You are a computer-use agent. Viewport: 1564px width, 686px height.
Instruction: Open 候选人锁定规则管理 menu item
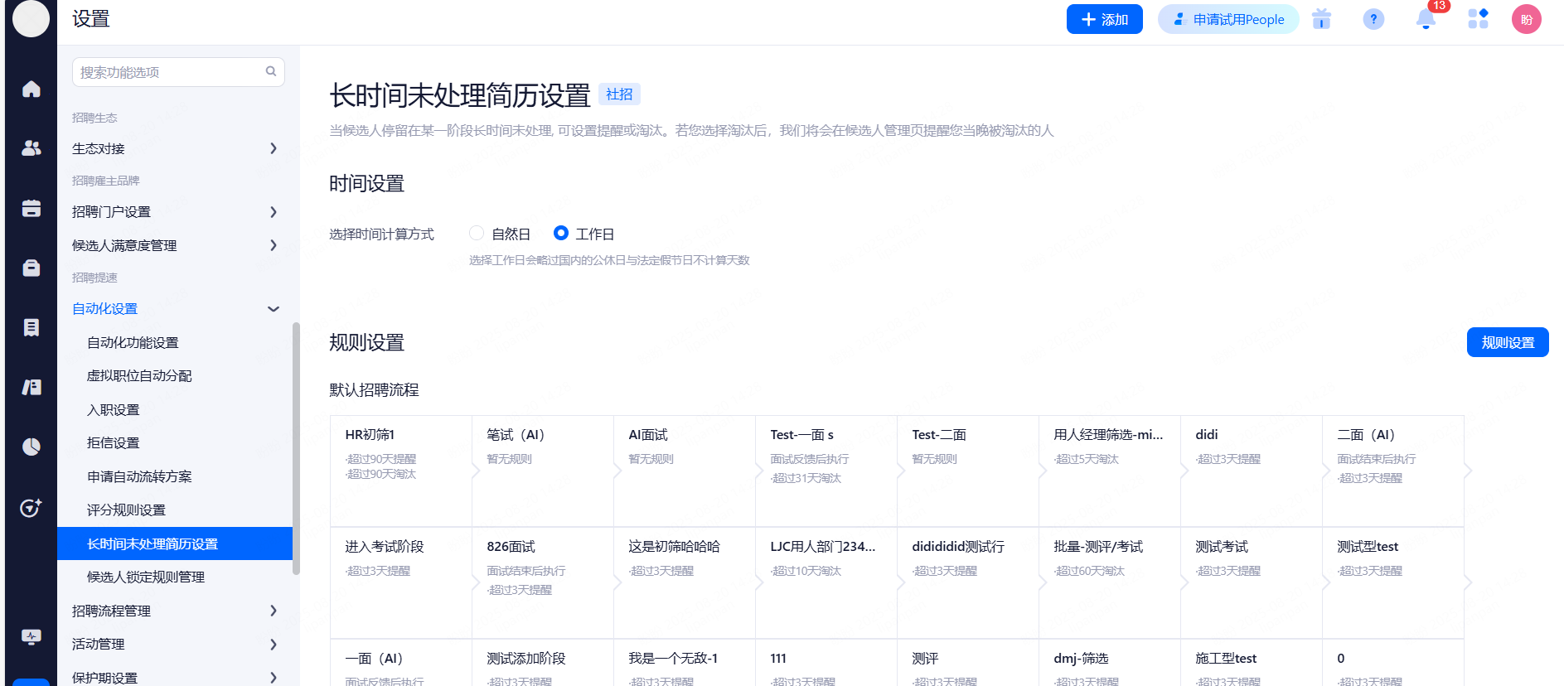146,577
